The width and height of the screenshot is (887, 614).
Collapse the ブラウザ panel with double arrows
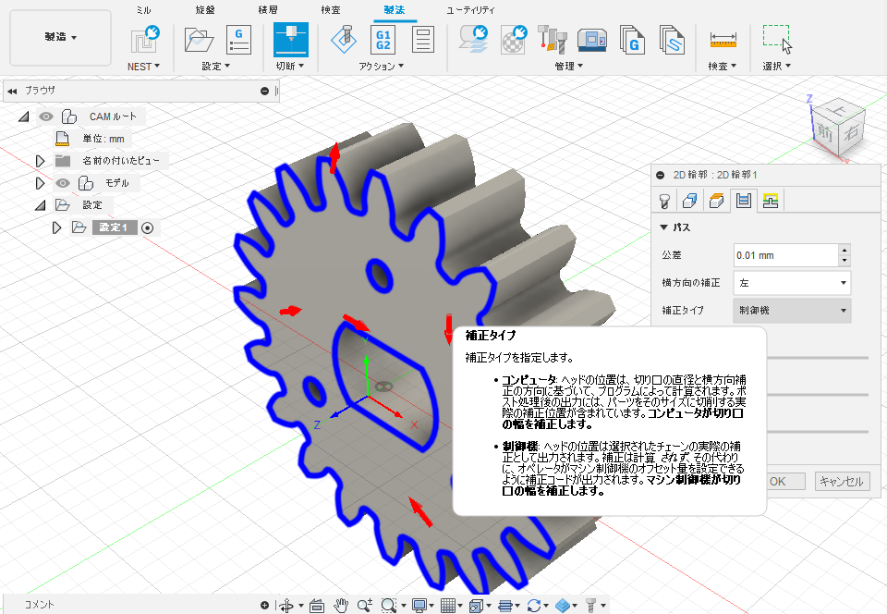tap(12, 91)
